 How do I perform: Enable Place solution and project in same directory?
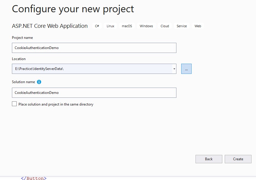[14, 104]
